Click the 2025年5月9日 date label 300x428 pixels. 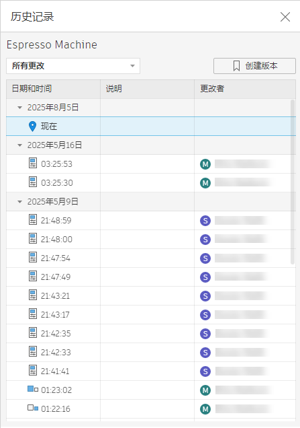pos(53,202)
